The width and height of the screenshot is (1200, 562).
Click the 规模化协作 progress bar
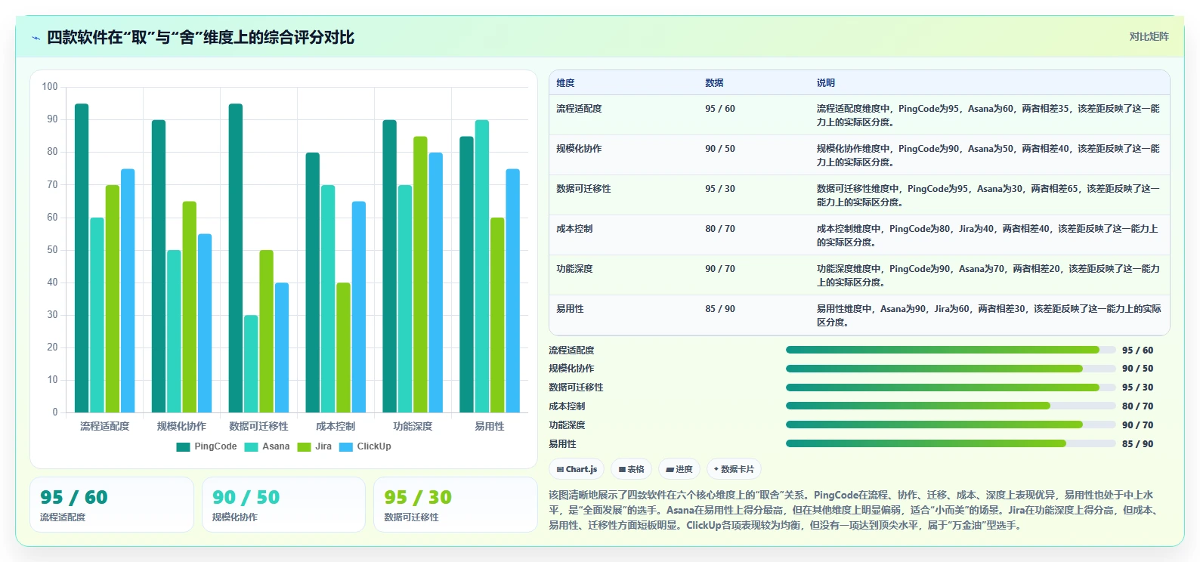point(951,369)
